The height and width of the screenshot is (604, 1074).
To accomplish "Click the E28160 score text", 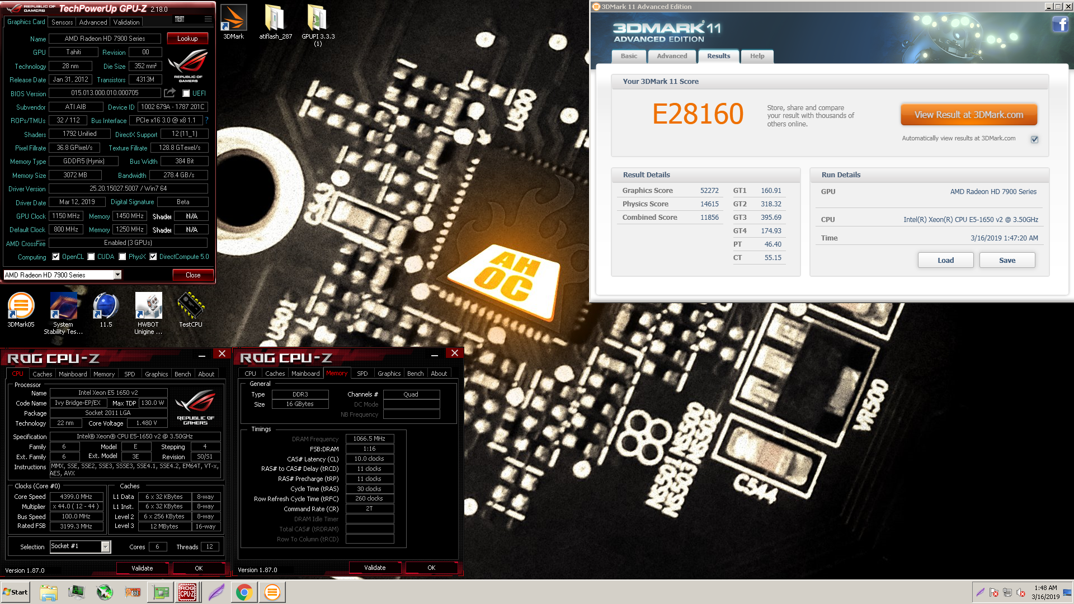I will click(698, 114).
